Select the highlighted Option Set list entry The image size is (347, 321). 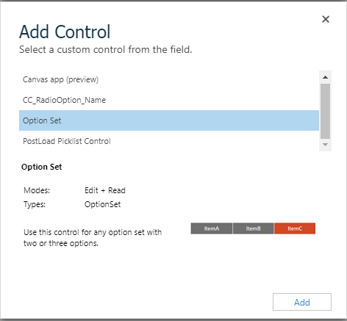point(169,120)
